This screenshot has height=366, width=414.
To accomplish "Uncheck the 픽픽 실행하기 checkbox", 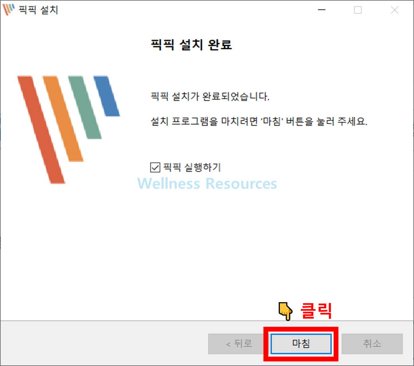I will pyautogui.click(x=155, y=167).
